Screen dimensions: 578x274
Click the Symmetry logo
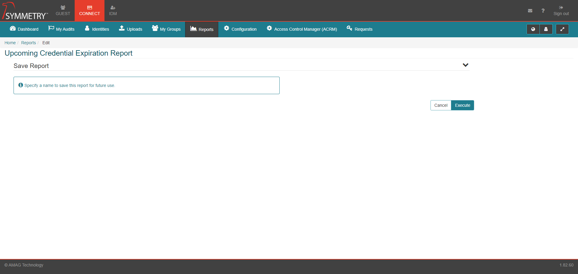click(25, 11)
